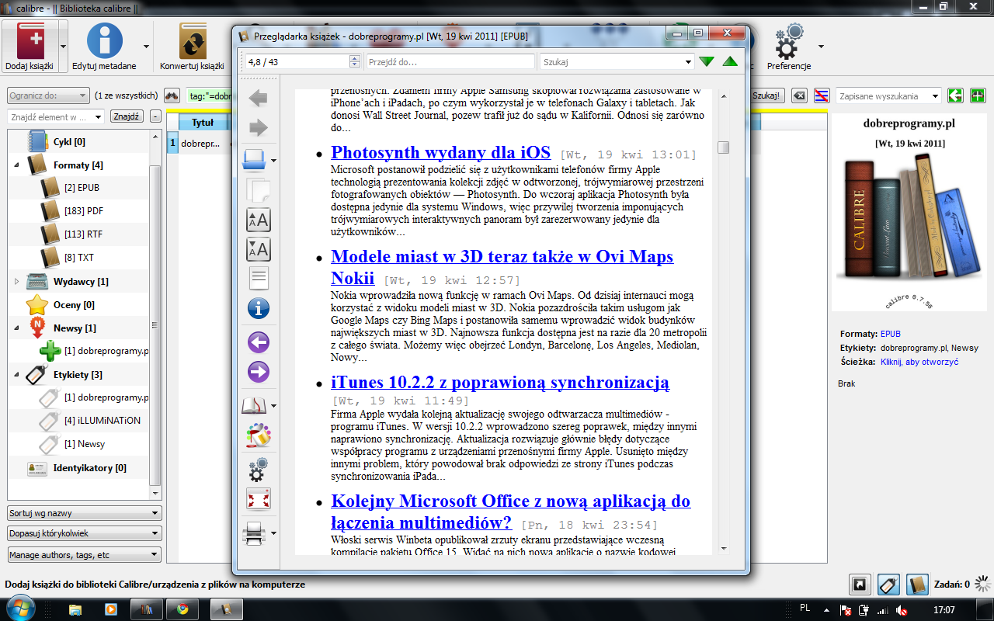Toggle full screen in the viewer
The width and height of the screenshot is (994, 621).
pos(258,498)
